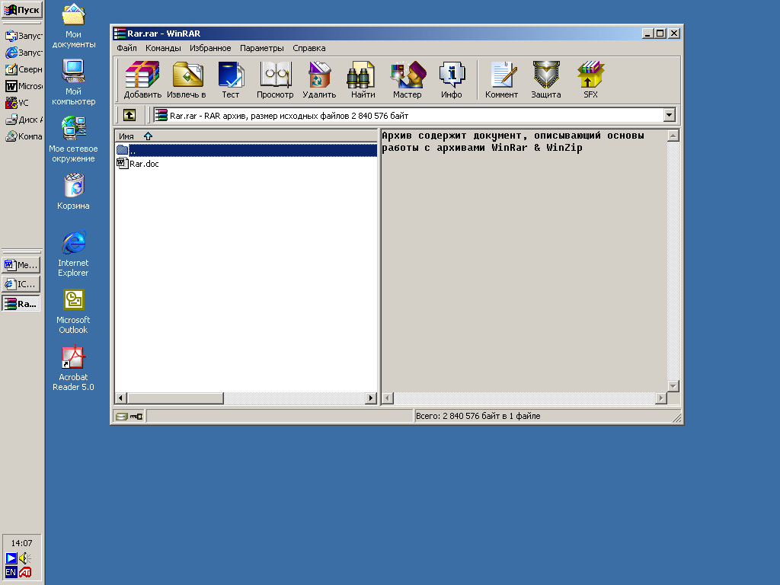Image resolution: width=780 pixels, height=585 pixels.
Task: Select the parent folder '..' row
Action: pyautogui.click(x=246, y=150)
